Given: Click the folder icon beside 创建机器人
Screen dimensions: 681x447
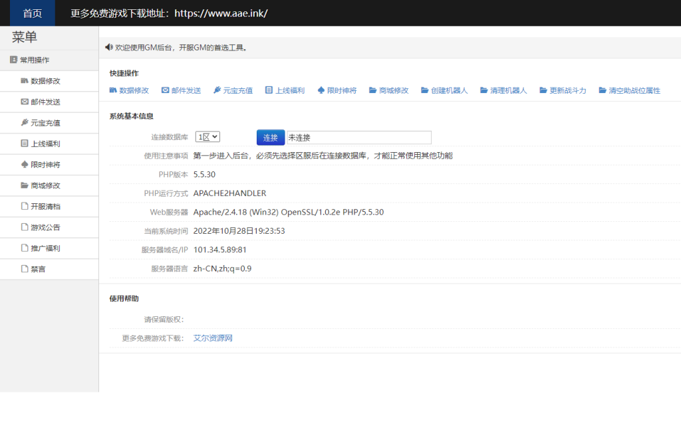Looking at the screenshot, I should [x=425, y=90].
